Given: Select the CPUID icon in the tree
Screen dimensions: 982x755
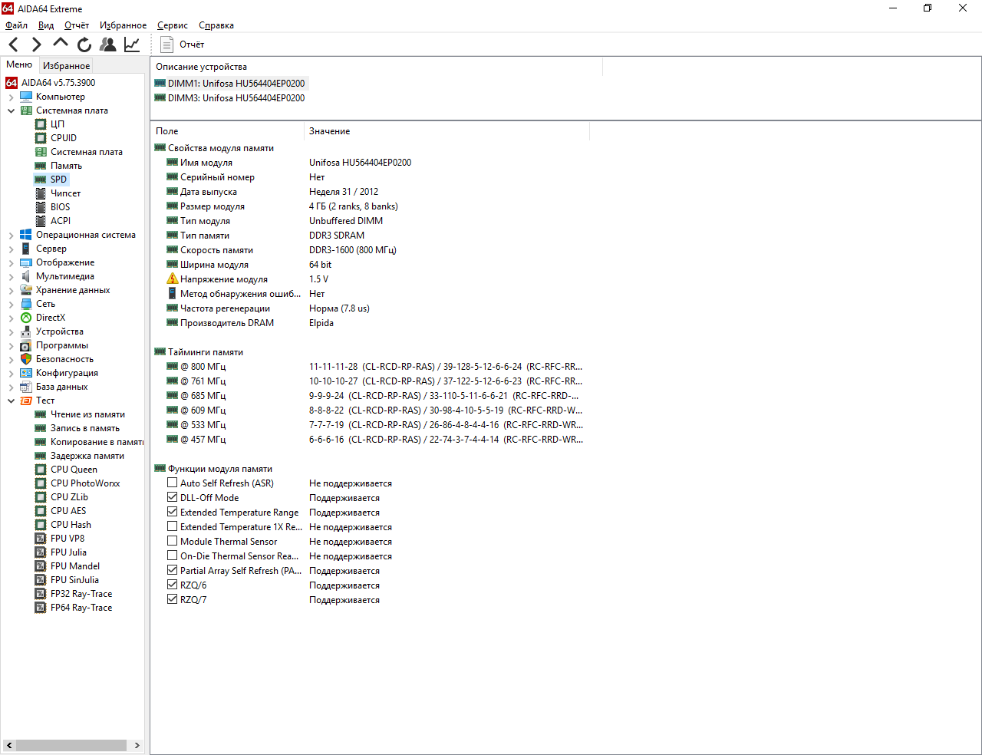Looking at the screenshot, I should (41, 138).
